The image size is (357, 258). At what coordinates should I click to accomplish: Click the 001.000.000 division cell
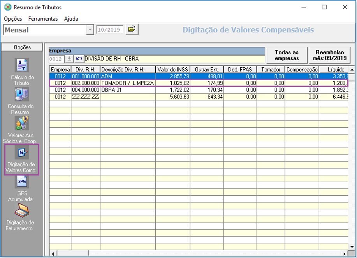pyautogui.click(x=86, y=76)
